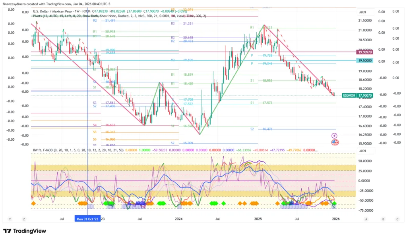
Task: Click the Z scale button on time axis
Action: 24,219
